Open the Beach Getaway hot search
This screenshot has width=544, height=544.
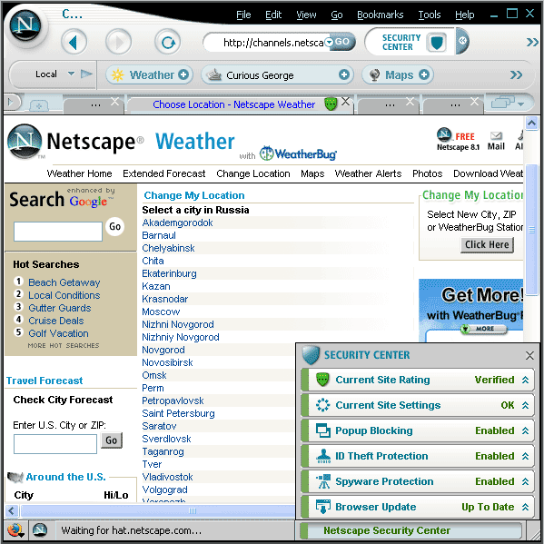click(x=64, y=282)
